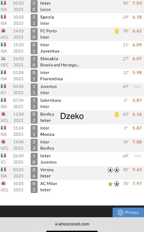Open the Salernitana team link
The height and width of the screenshot is (232, 144).
pyautogui.click(x=51, y=100)
